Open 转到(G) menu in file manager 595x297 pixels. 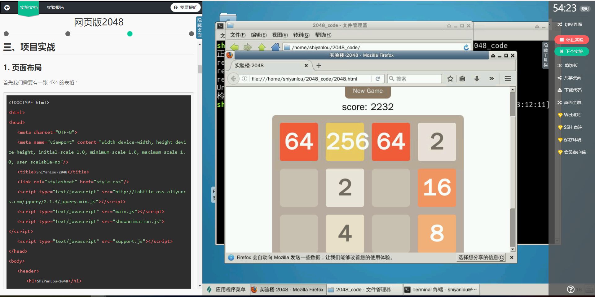tap(301, 35)
